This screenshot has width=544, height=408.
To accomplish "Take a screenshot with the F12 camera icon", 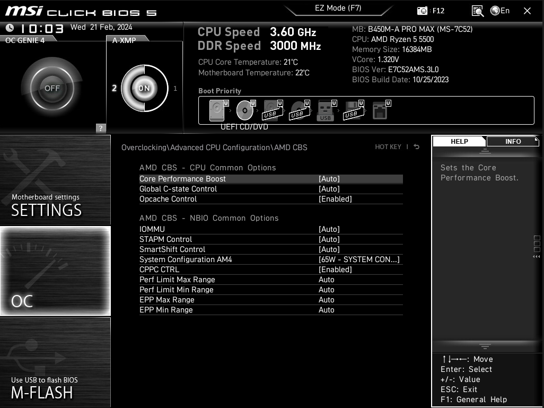I will [x=422, y=11].
